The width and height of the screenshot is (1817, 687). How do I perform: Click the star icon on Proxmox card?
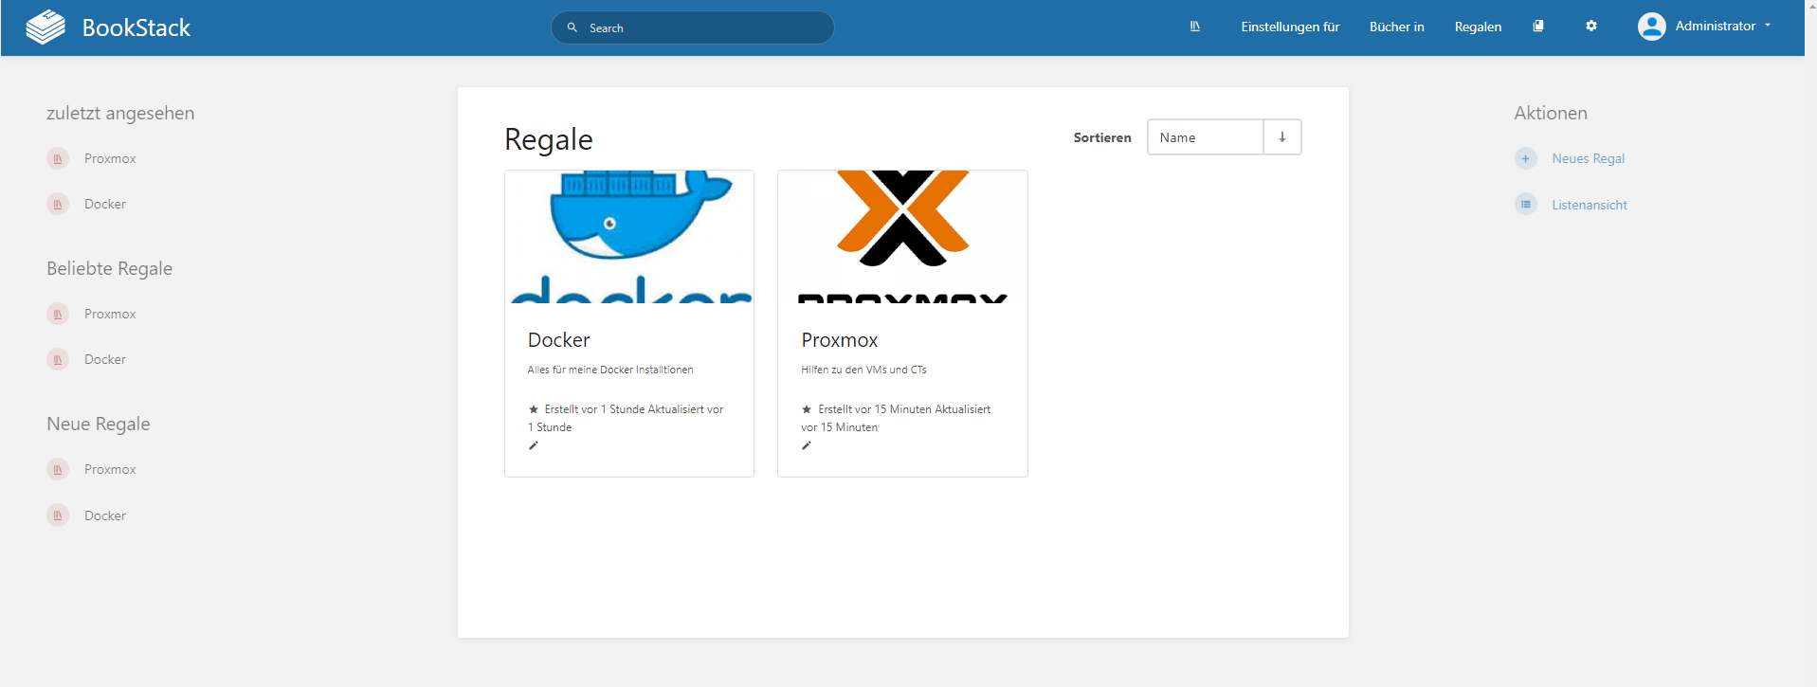(807, 409)
